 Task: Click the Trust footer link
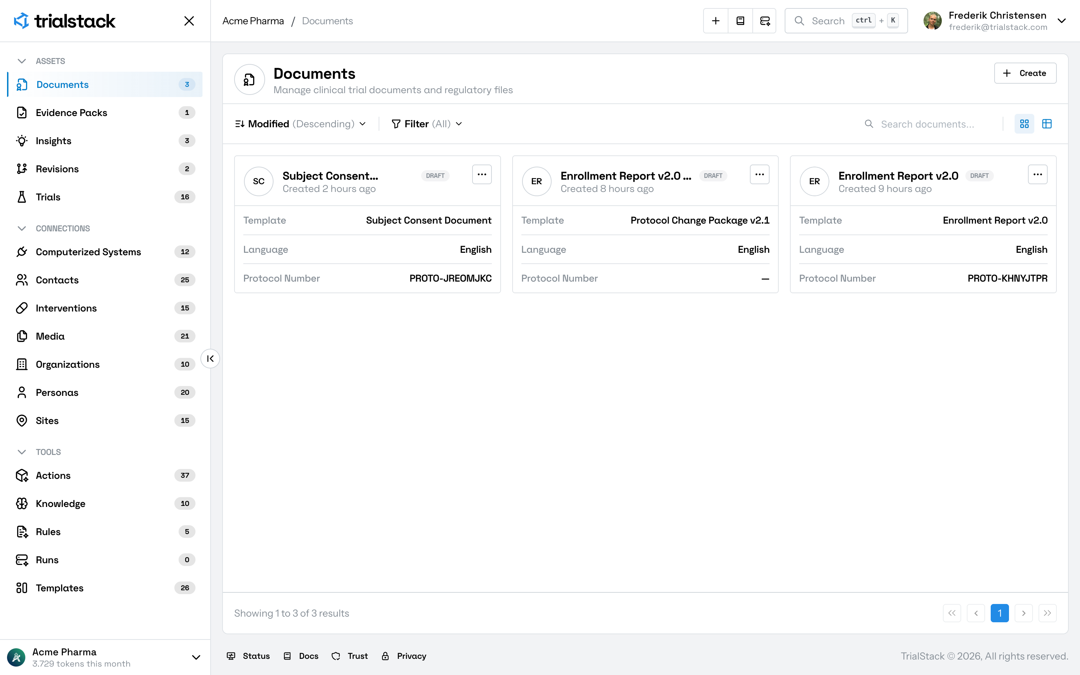(349, 656)
